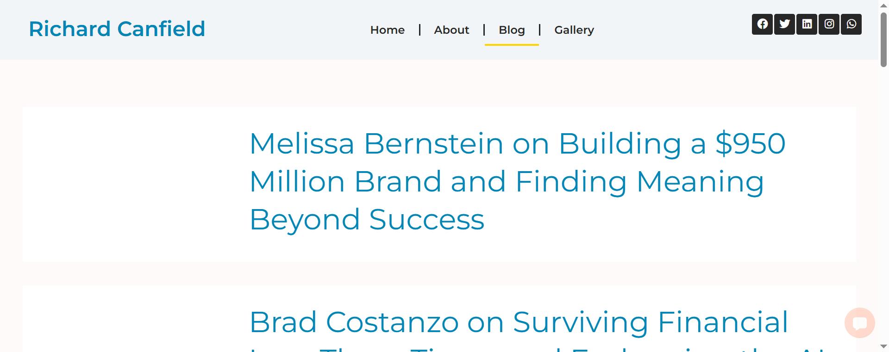Switch to the Gallery section

coord(574,30)
